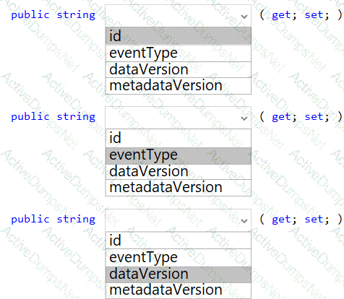344x299 pixels.
Task: Select highlighted 'dataVersion' in third dropdown
Action: [179, 274]
